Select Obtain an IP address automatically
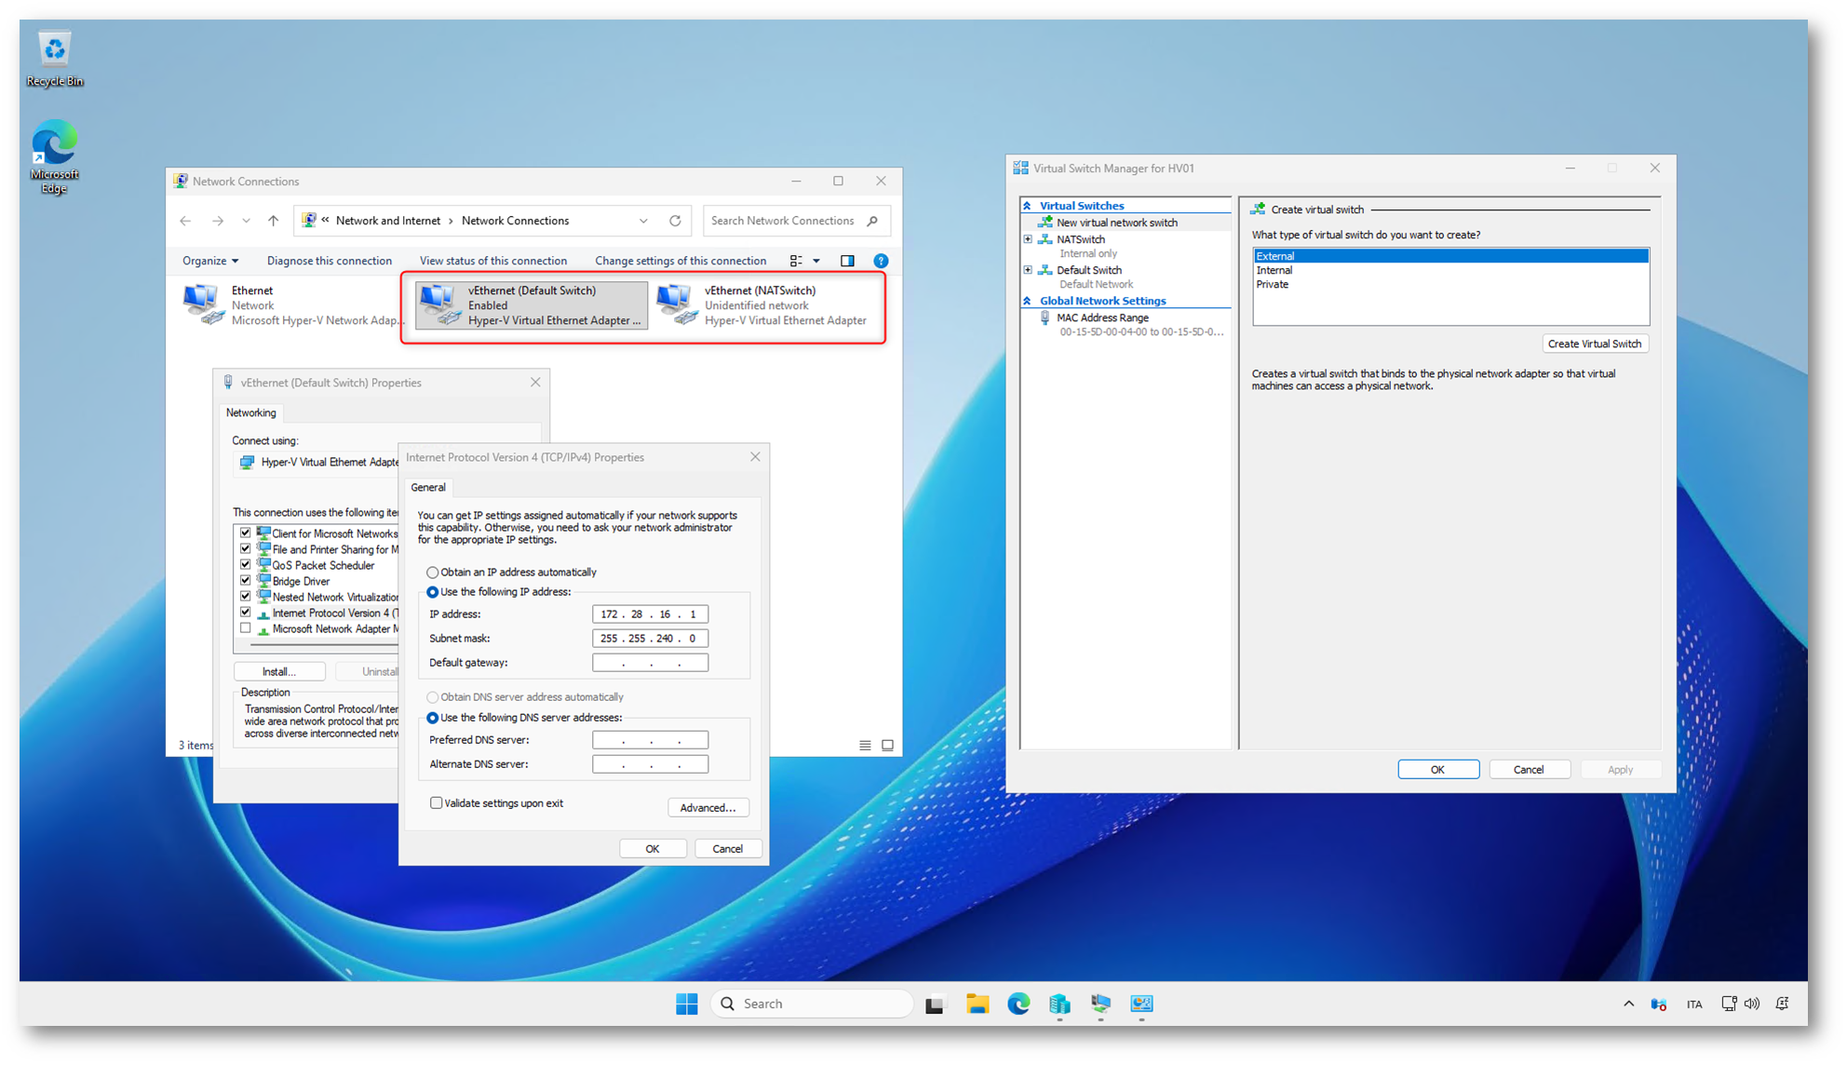 433,573
